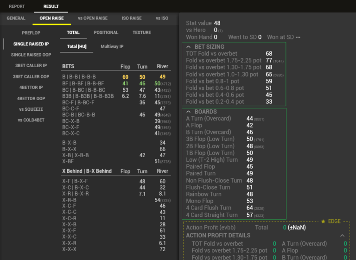Collapse the BET SIZING section chevron

tap(189, 47)
